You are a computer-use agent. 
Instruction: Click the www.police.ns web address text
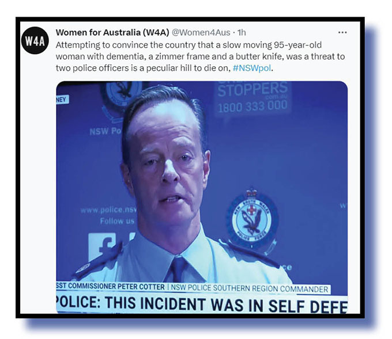(x=108, y=210)
